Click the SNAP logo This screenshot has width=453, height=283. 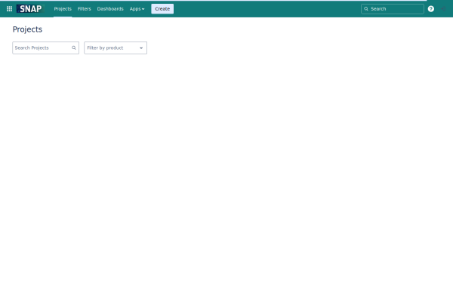point(30,8)
